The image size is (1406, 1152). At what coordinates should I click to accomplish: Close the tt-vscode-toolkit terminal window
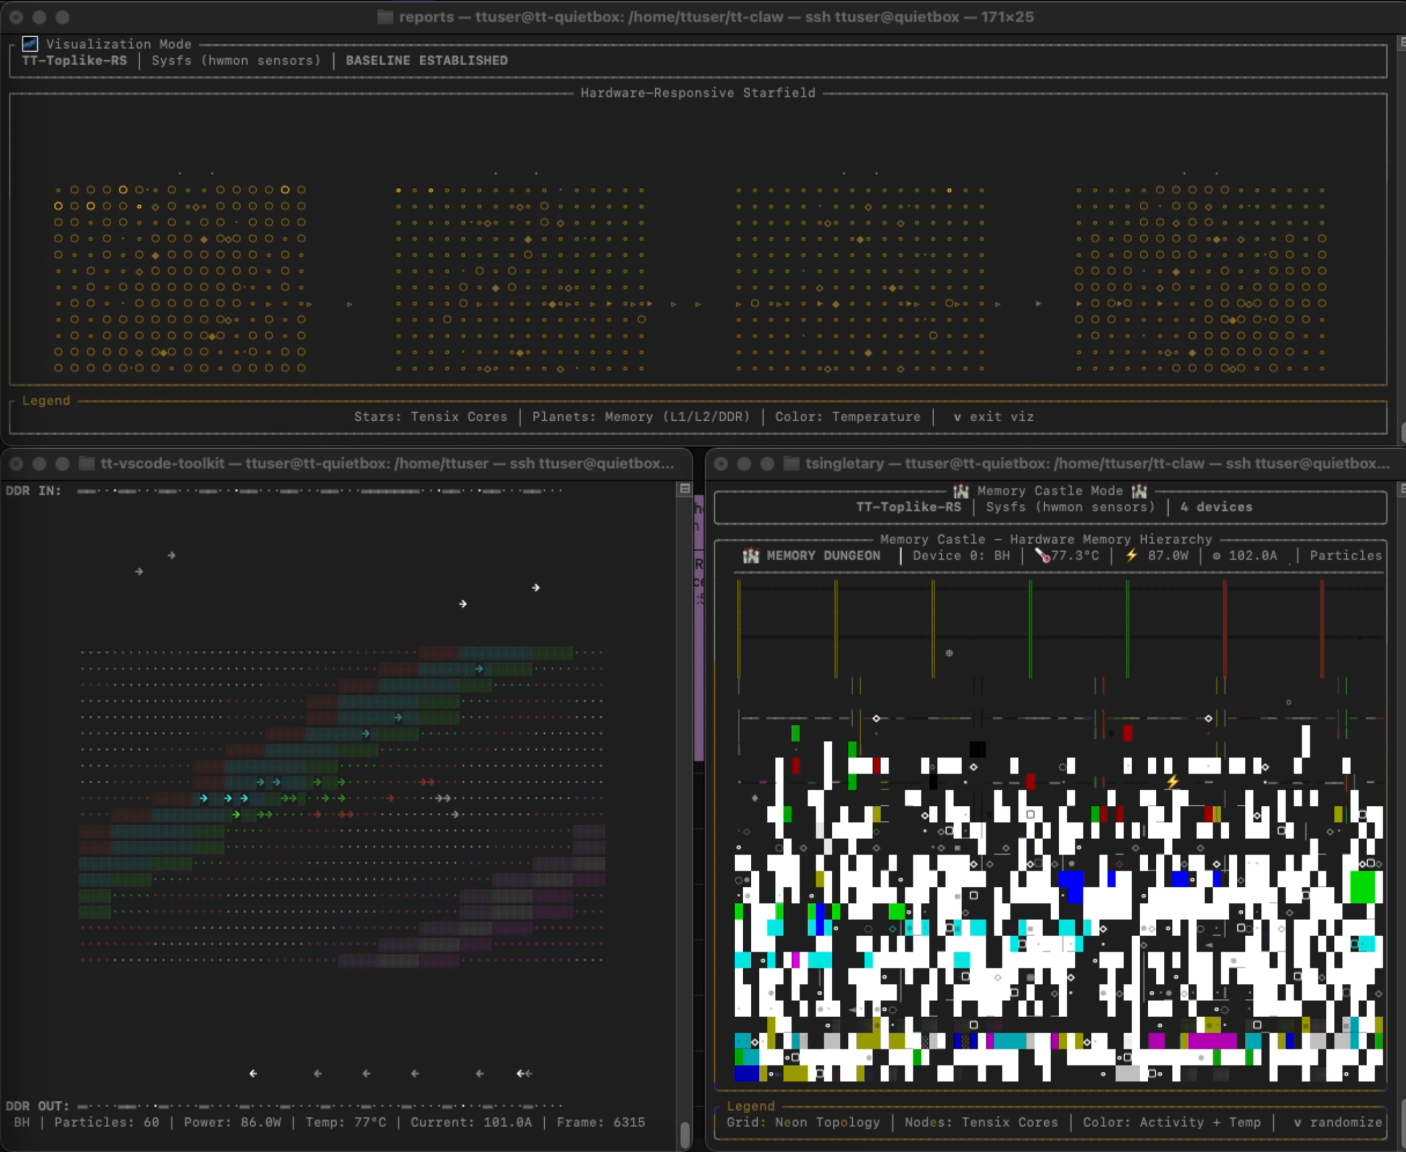pos(17,463)
